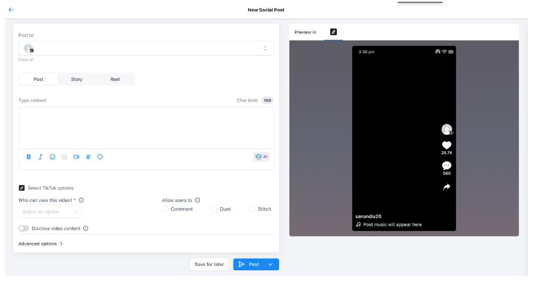536x285 pixels.
Task: Open the AI content assistant
Action: (x=261, y=157)
